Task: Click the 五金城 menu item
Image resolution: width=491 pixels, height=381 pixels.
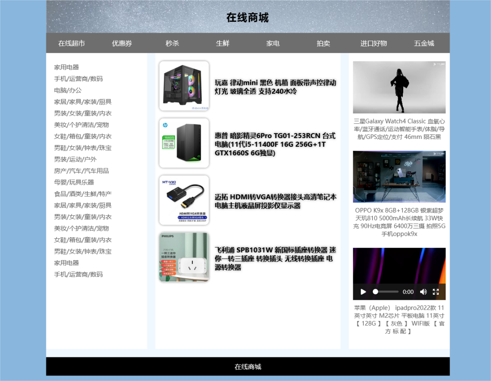Action: tap(424, 43)
